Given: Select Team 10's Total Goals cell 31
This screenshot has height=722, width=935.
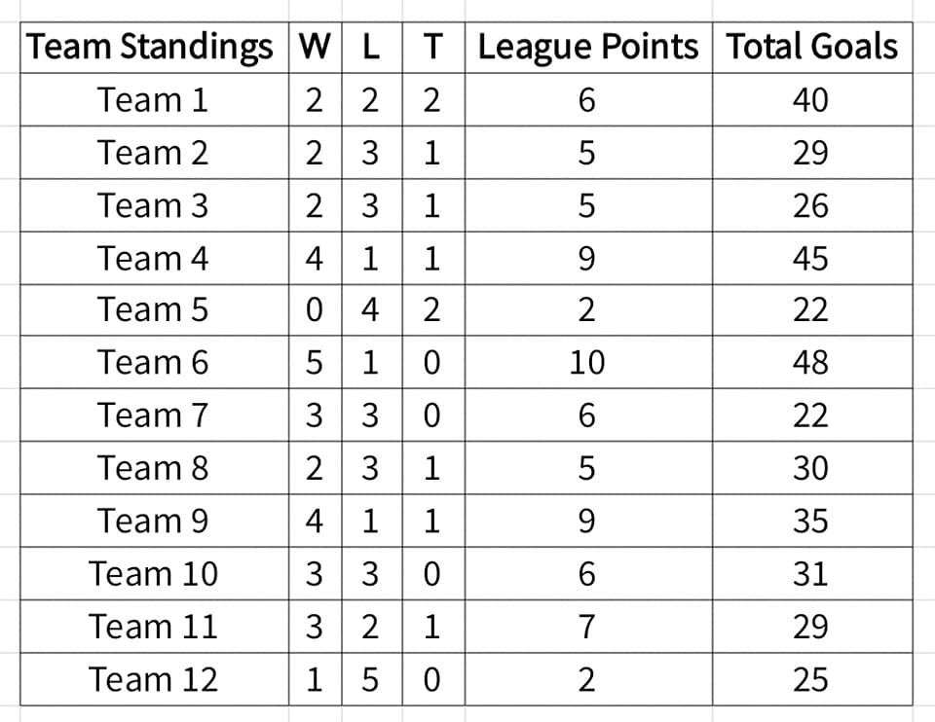Looking at the screenshot, I should tap(812, 574).
